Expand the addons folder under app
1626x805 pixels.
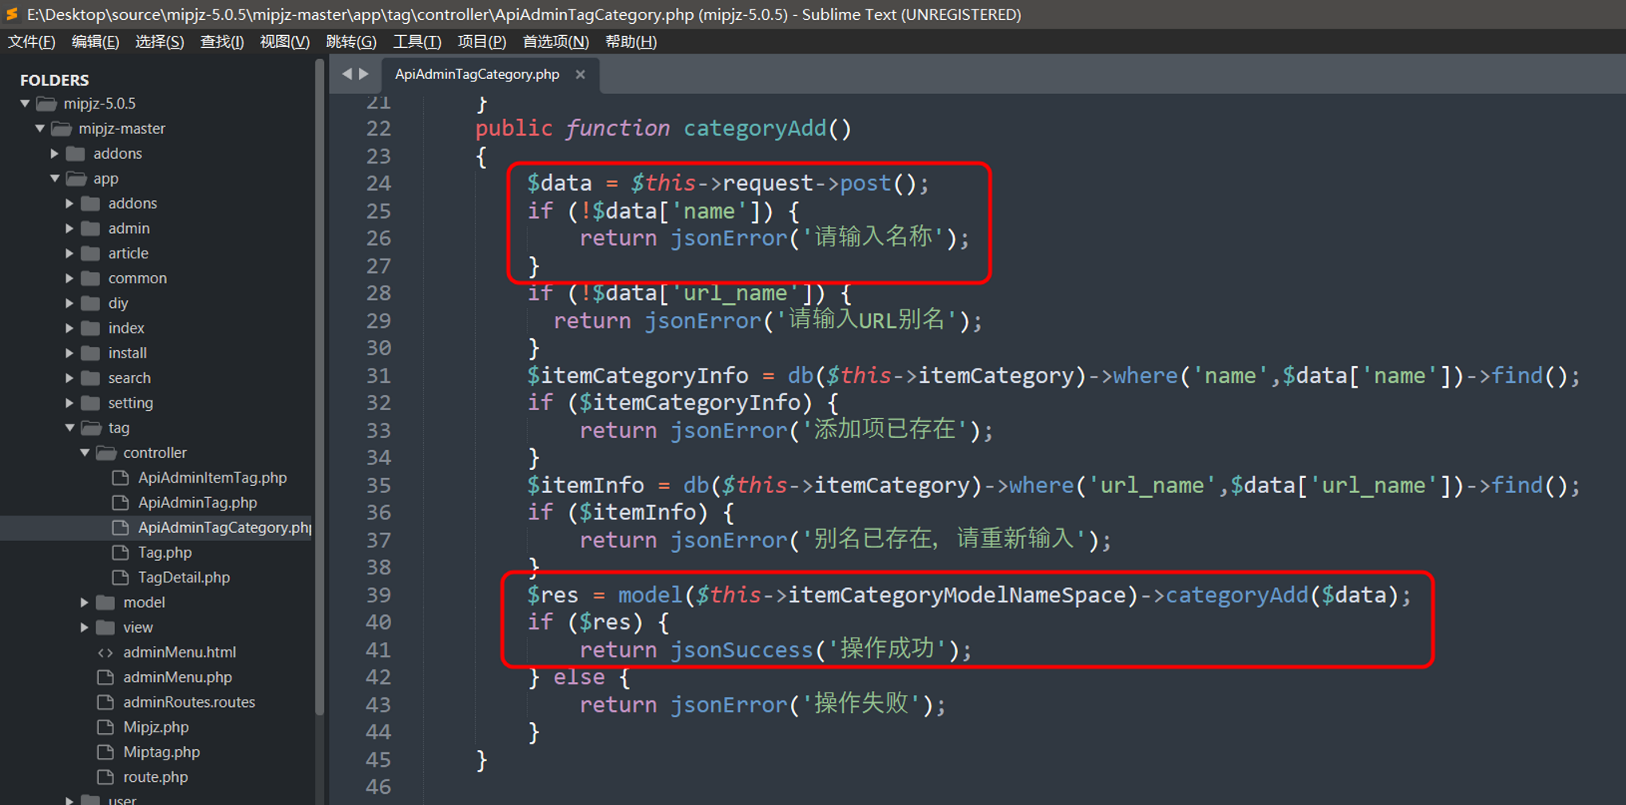coord(69,203)
